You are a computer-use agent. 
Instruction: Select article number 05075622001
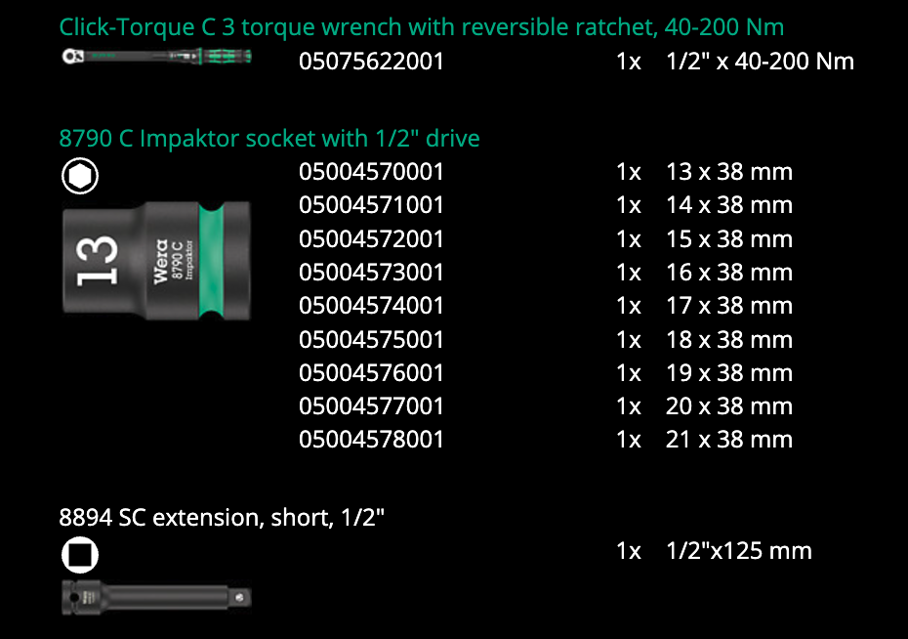[x=371, y=62]
